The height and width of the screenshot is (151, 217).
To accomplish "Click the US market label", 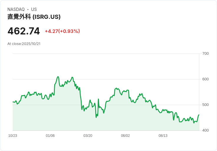I will (x=34, y=9).
